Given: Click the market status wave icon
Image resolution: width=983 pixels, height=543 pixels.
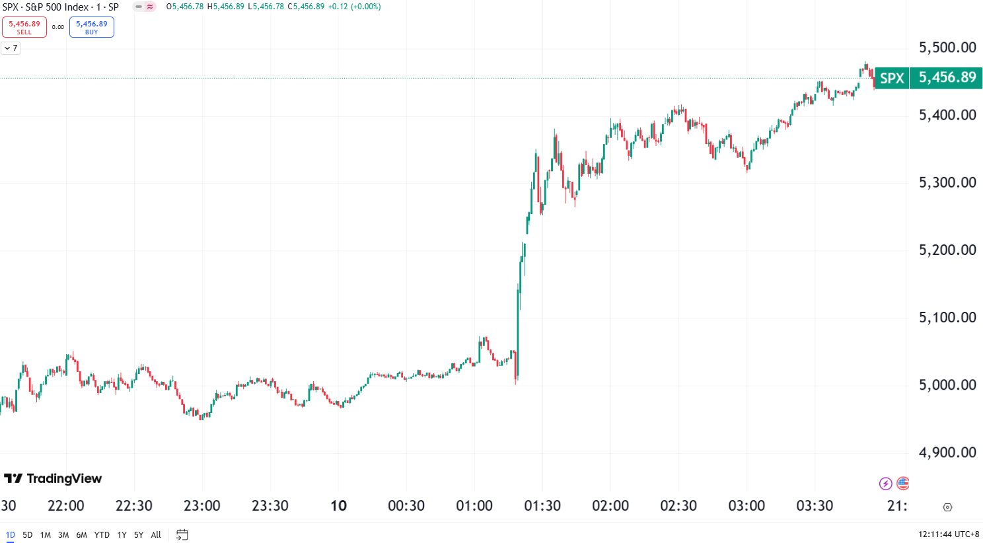Looking at the screenshot, I should 149,6.
